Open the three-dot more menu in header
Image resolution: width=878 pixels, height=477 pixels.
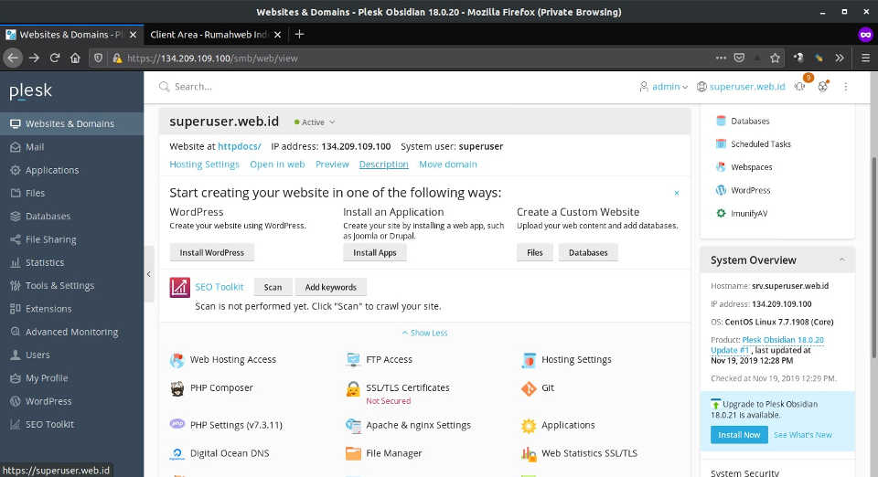(845, 87)
